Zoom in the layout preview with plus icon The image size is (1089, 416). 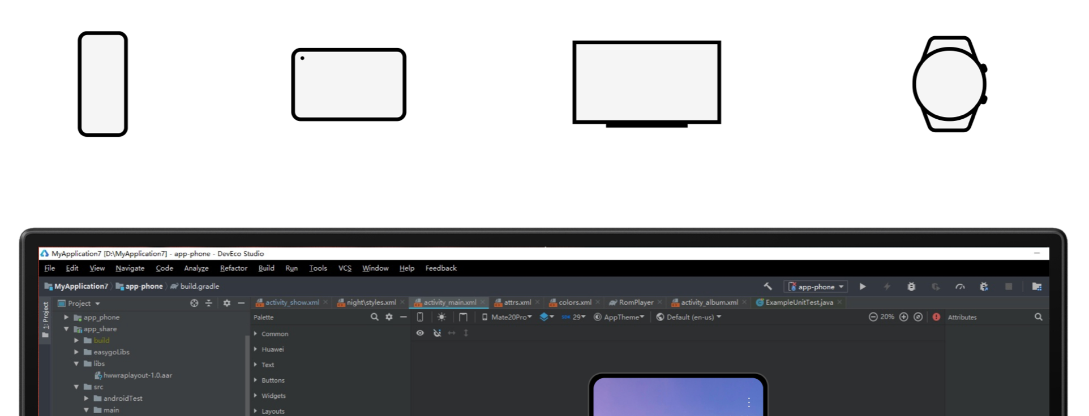904,317
